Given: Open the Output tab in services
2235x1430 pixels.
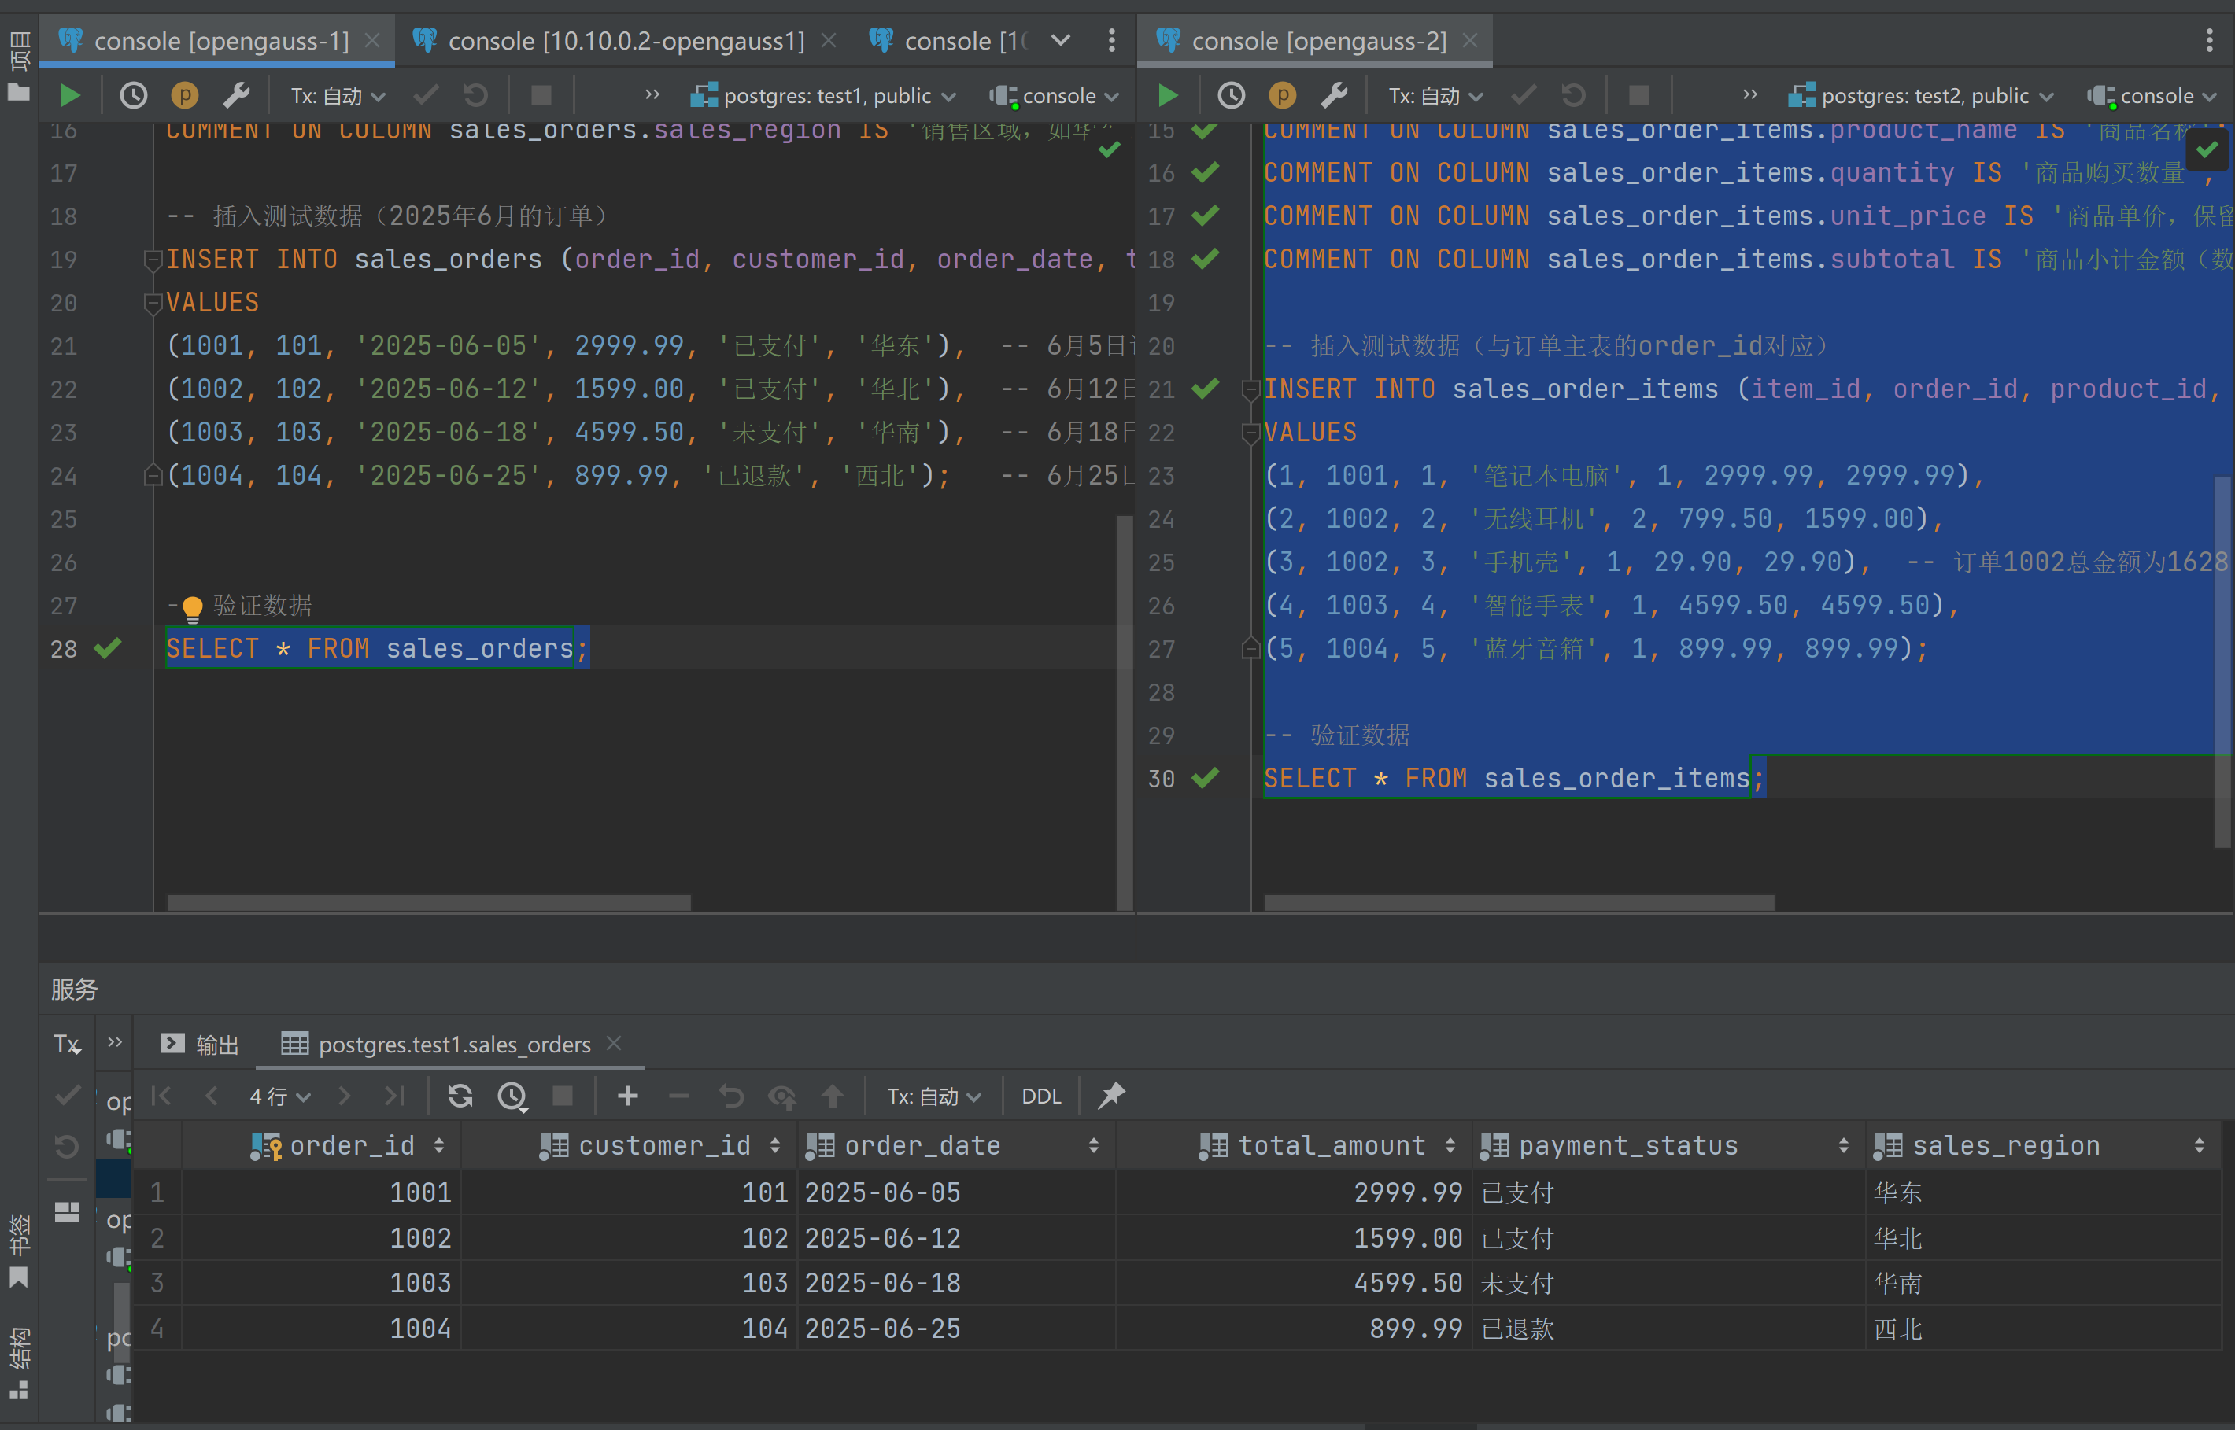Looking at the screenshot, I should tap(200, 1045).
